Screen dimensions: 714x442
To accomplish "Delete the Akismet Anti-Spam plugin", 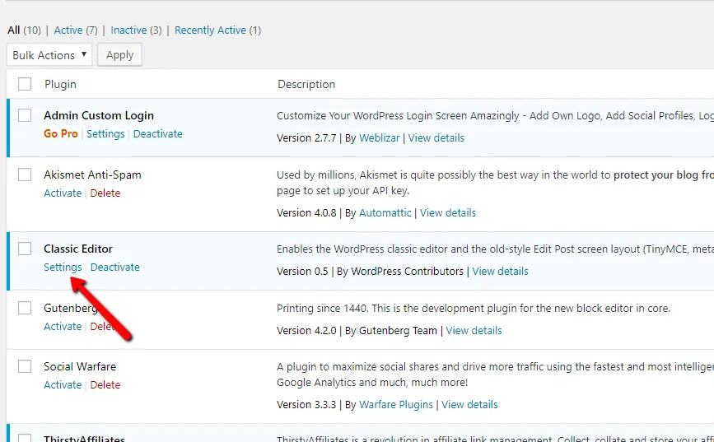I will [x=105, y=193].
